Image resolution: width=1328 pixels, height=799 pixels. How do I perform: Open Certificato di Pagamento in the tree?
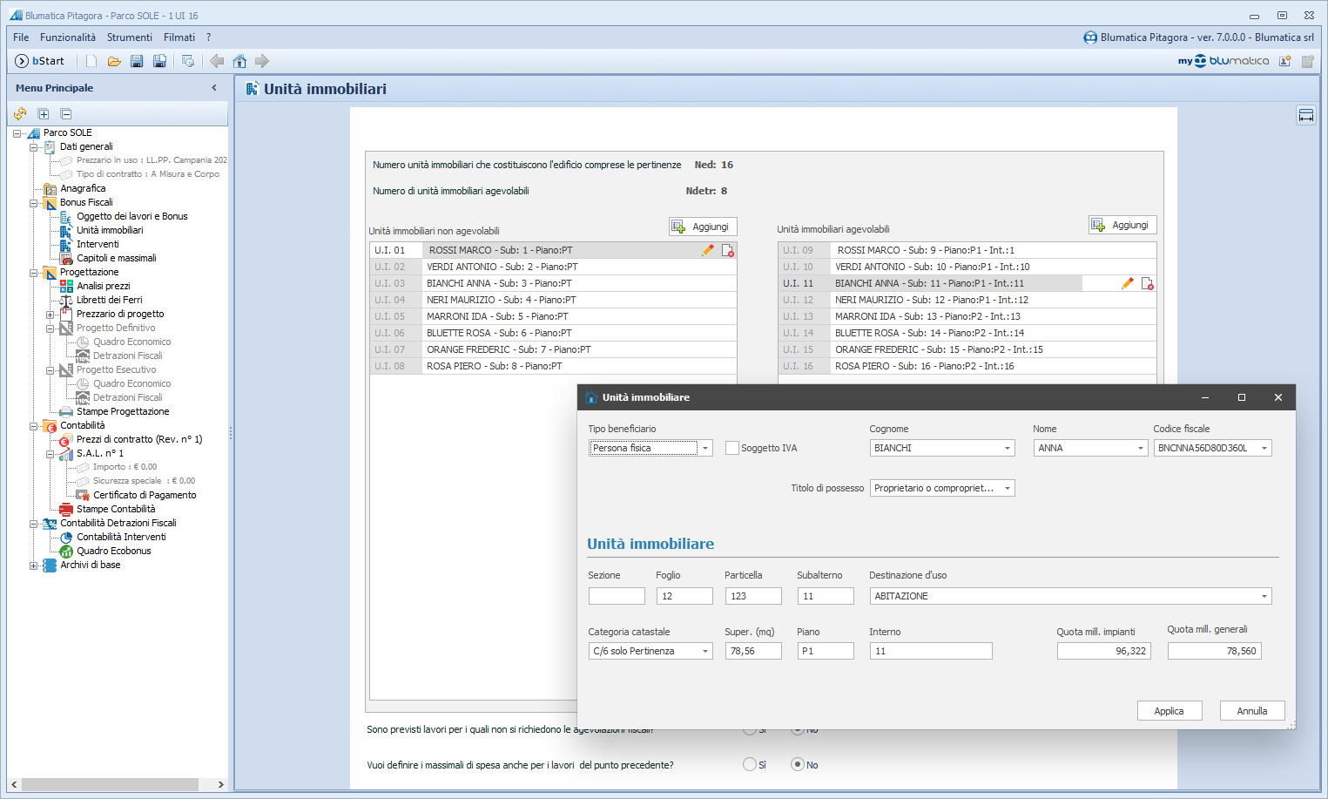(145, 495)
